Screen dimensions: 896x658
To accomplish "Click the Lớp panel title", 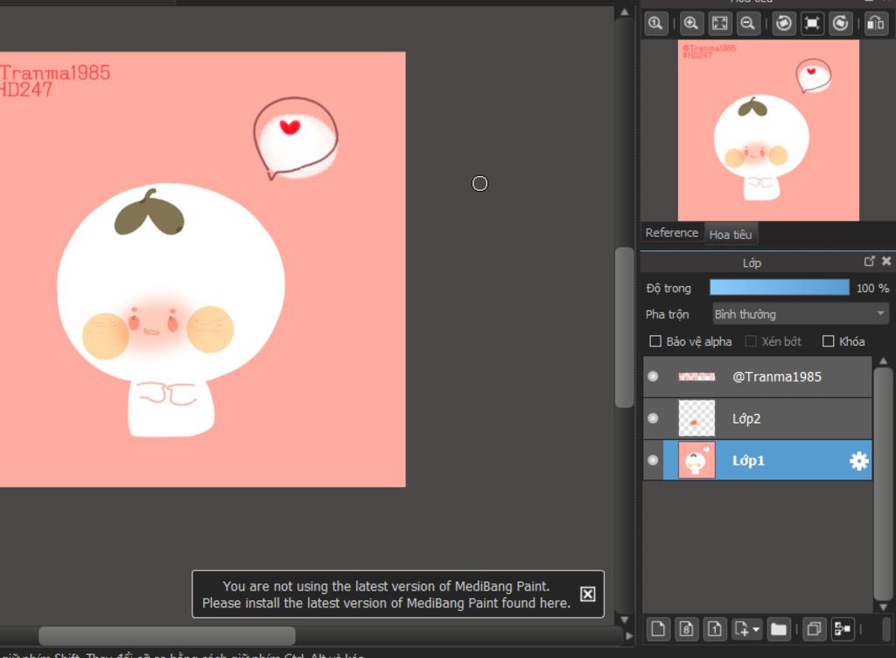I will [x=752, y=262].
